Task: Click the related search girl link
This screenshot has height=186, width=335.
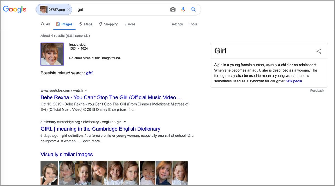Action: pos(89,73)
